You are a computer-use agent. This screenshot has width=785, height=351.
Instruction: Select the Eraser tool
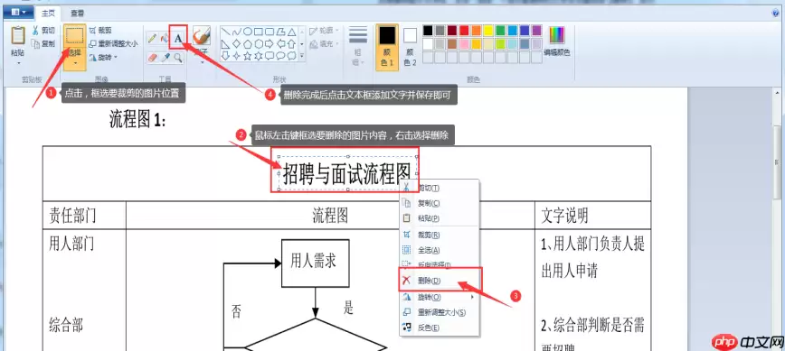(x=152, y=58)
